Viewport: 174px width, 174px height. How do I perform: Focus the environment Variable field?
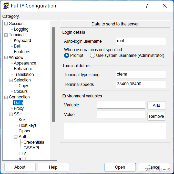coord(121,105)
